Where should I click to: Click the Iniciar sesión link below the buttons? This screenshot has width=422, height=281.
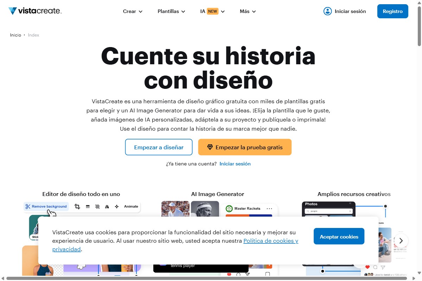coord(235,164)
